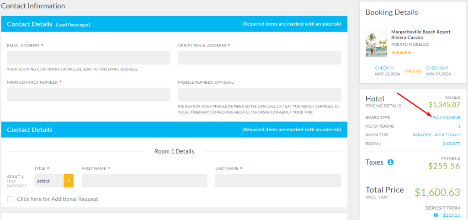Click the 7 NIGHTS duration text
Screen dimensions: 468x220
click(413, 71)
